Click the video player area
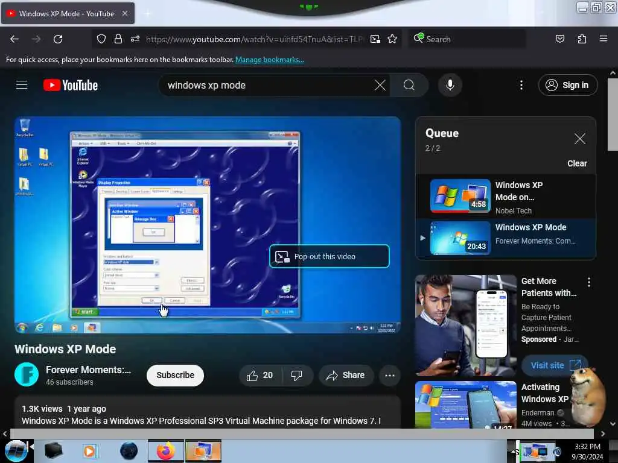Screen dimensions: 618x463 pos(208,225)
